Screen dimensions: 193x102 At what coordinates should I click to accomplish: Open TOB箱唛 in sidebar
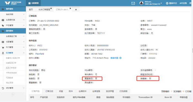click(x=9, y=78)
